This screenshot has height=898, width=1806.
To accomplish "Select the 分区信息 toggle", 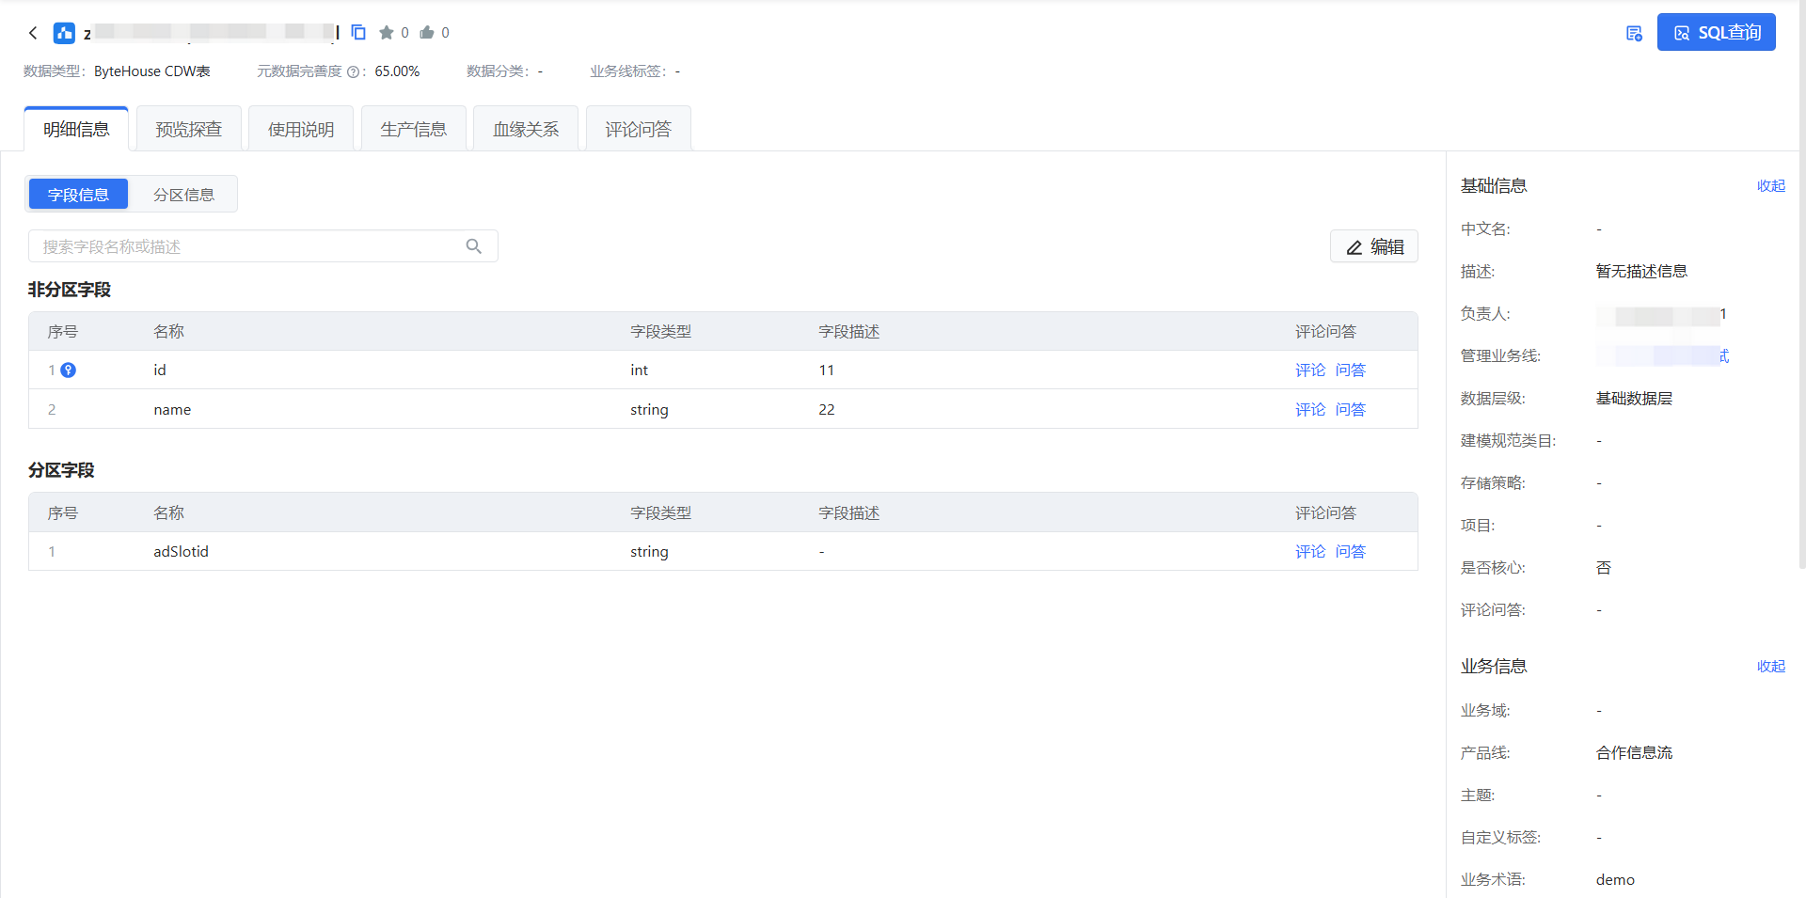I will (184, 195).
